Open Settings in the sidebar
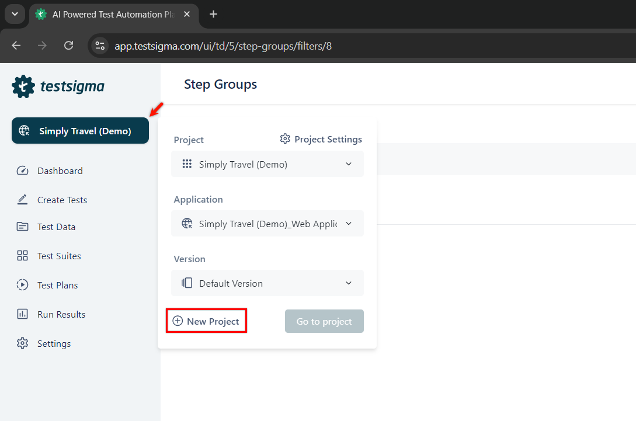Image resolution: width=636 pixels, height=421 pixels. tap(54, 343)
